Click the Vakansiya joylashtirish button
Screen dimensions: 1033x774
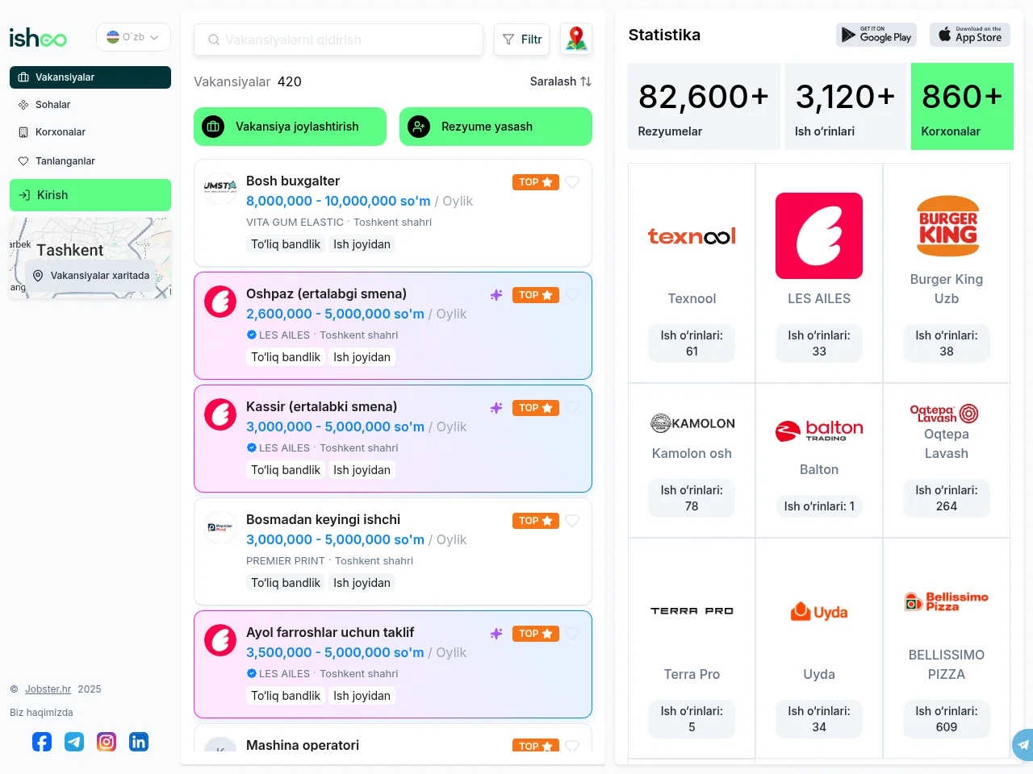(290, 127)
